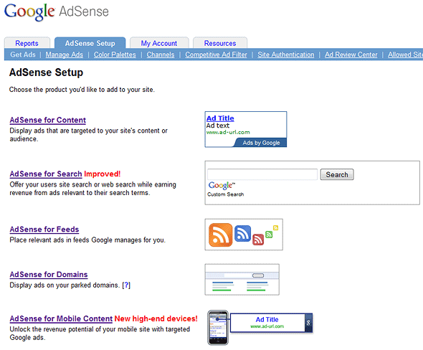Image resolution: width=423 pixels, height=350 pixels.
Task: Click the Ads by Google label
Action: (261, 143)
